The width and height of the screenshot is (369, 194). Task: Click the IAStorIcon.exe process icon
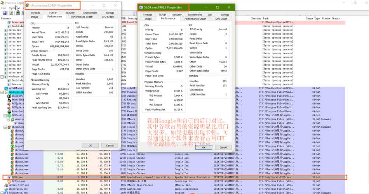click(6, 189)
